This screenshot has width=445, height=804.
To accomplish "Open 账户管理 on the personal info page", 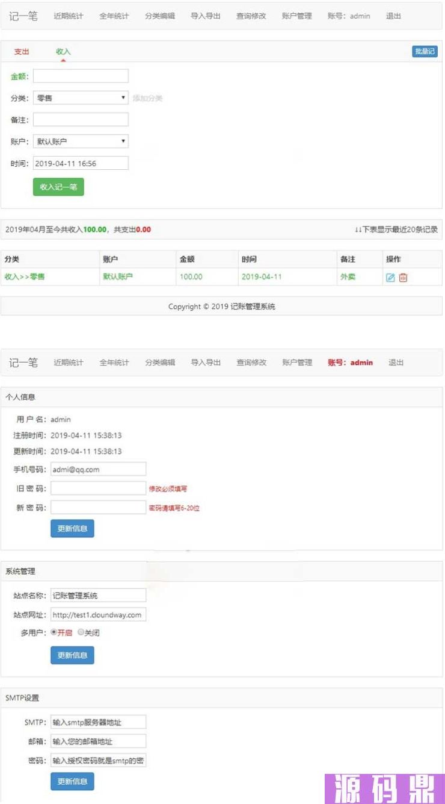I will (297, 363).
